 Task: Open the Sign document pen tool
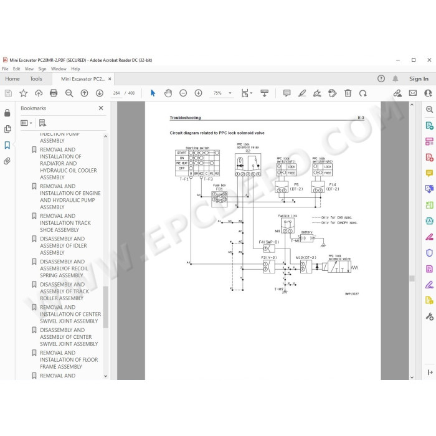(317, 93)
